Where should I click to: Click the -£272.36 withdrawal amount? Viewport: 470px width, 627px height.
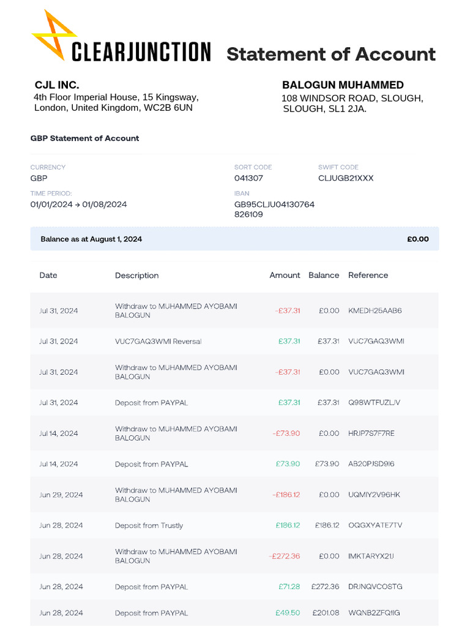point(285,556)
